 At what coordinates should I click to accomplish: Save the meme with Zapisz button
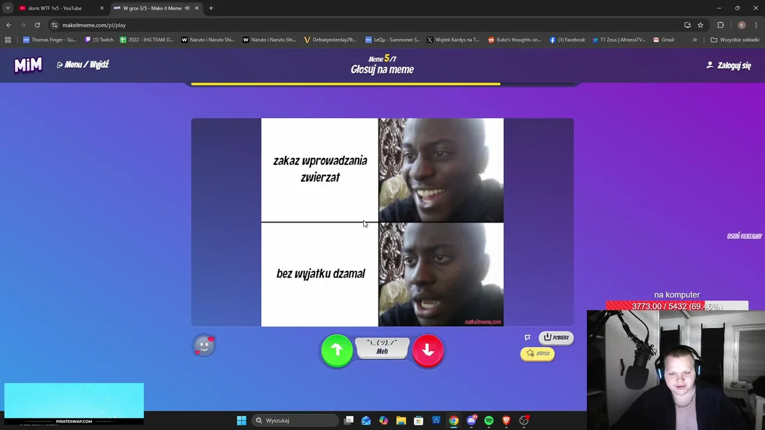[537, 354]
